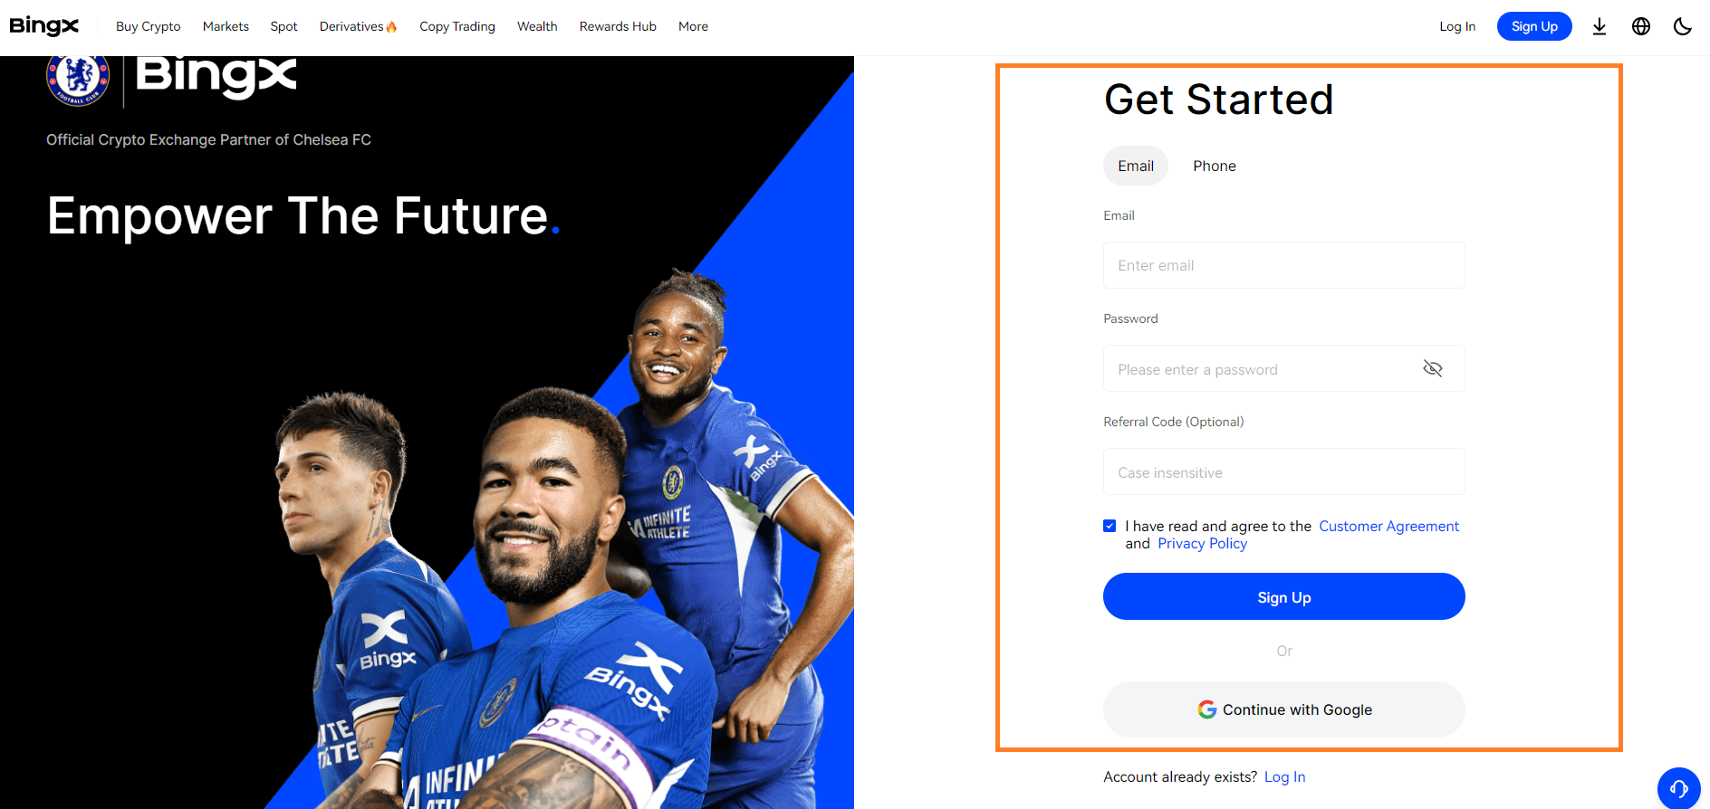Click the BingX logo in the header
The width and height of the screenshot is (1710, 809).
pyautogui.click(x=43, y=26)
